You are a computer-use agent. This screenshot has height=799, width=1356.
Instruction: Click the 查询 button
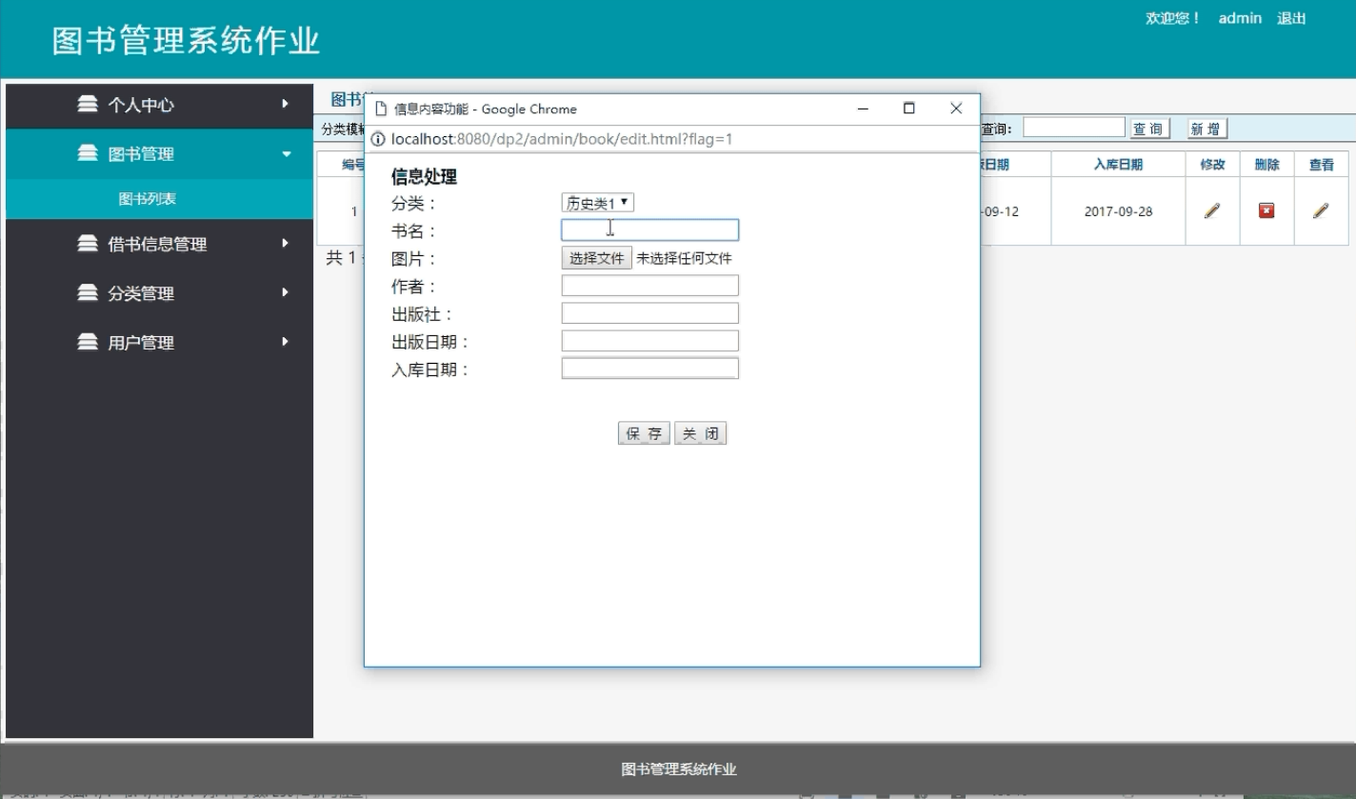1149,129
